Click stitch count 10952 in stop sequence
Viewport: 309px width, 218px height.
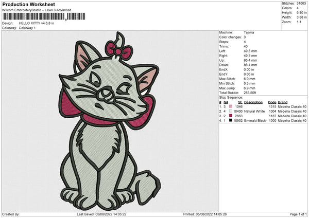pyautogui.click(x=238, y=121)
